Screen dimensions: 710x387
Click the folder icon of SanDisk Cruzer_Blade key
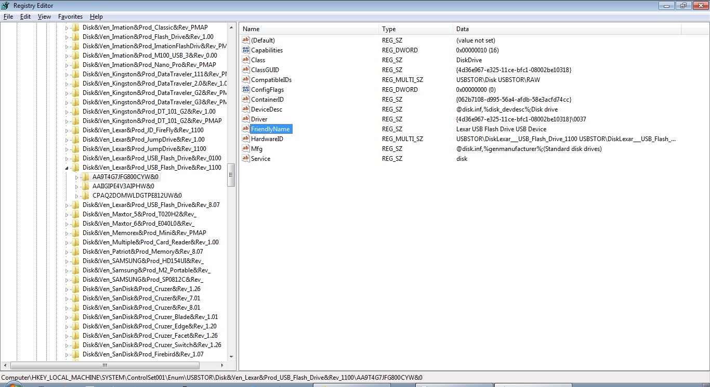[76, 317]
